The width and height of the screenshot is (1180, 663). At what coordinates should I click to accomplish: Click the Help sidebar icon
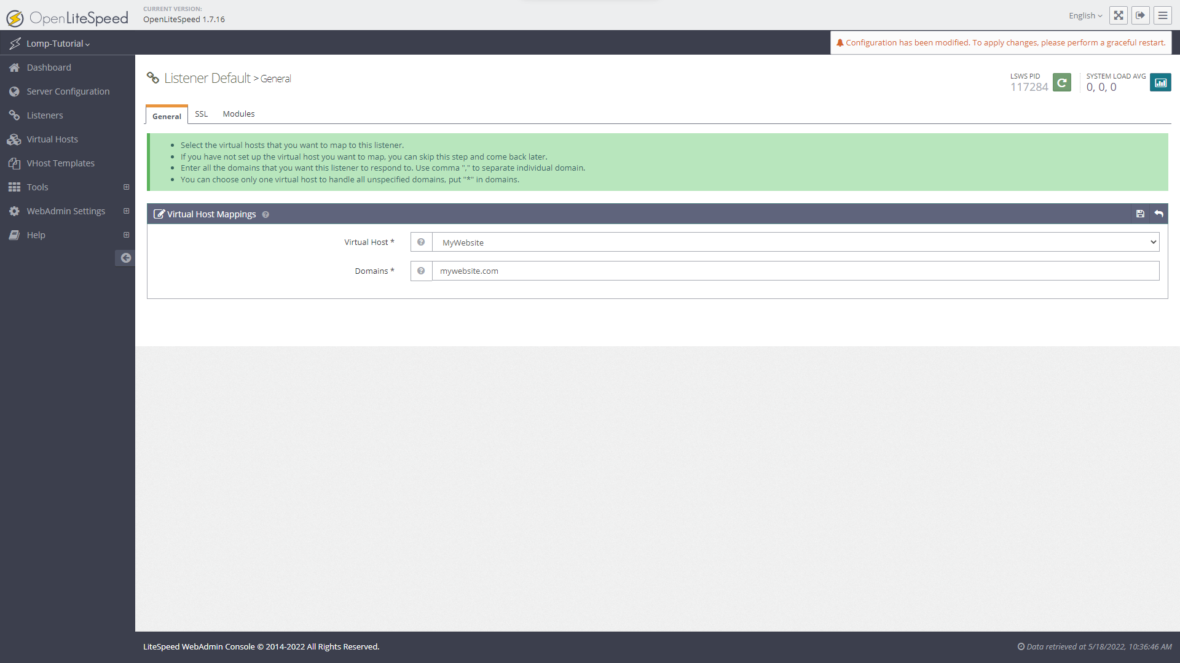click(15, 235)
